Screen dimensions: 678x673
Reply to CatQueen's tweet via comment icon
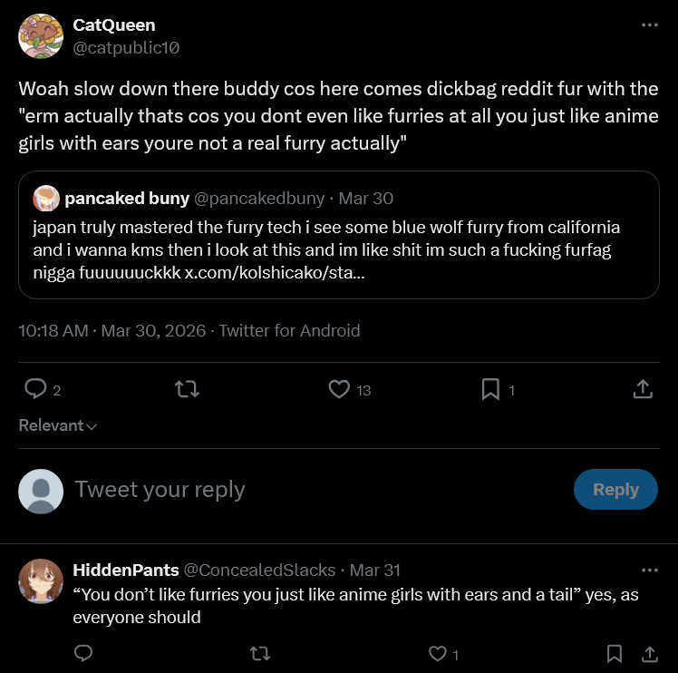(x=35, y=389)
